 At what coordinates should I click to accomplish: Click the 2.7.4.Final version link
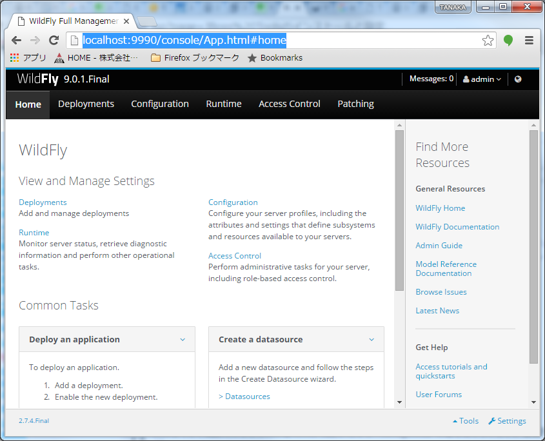(x=34, y=421)
